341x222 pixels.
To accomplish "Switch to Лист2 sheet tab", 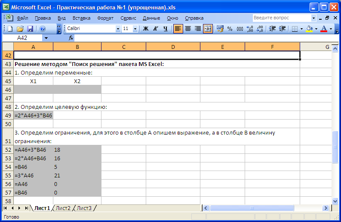I will coord(63,208).
